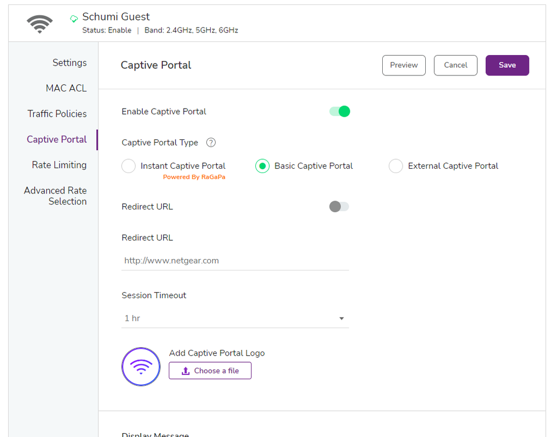Select the Settings sidebar item

[69, 62]
